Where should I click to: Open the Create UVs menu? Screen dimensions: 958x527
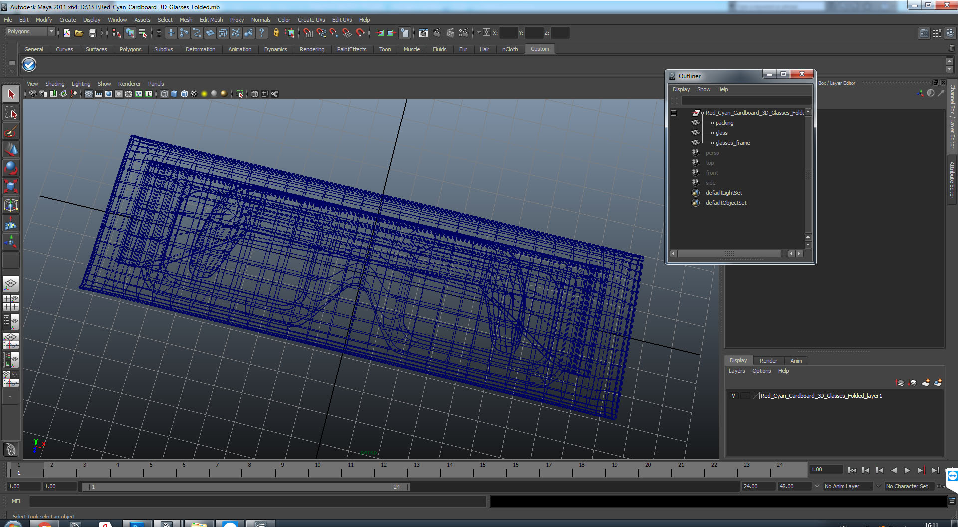(x=311, y=20)
